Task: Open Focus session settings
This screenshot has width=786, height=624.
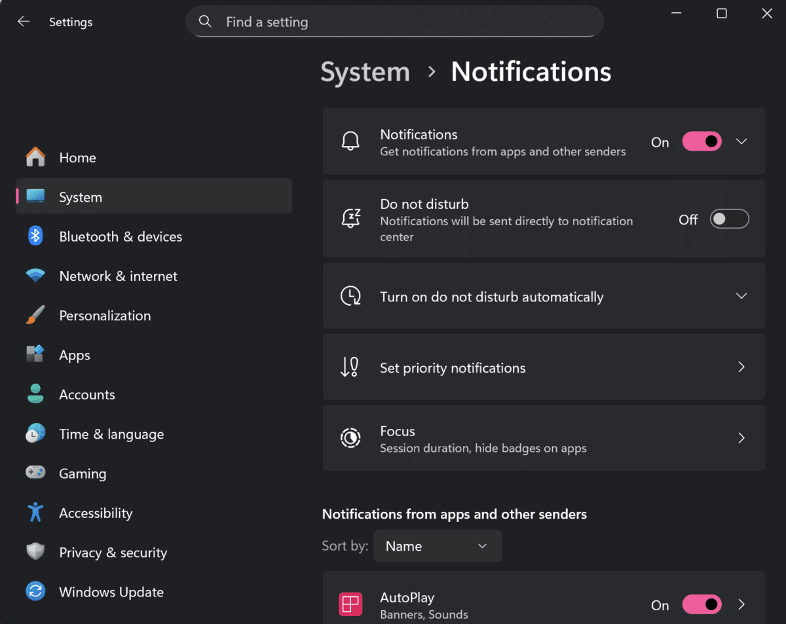Action: (544, 439)
